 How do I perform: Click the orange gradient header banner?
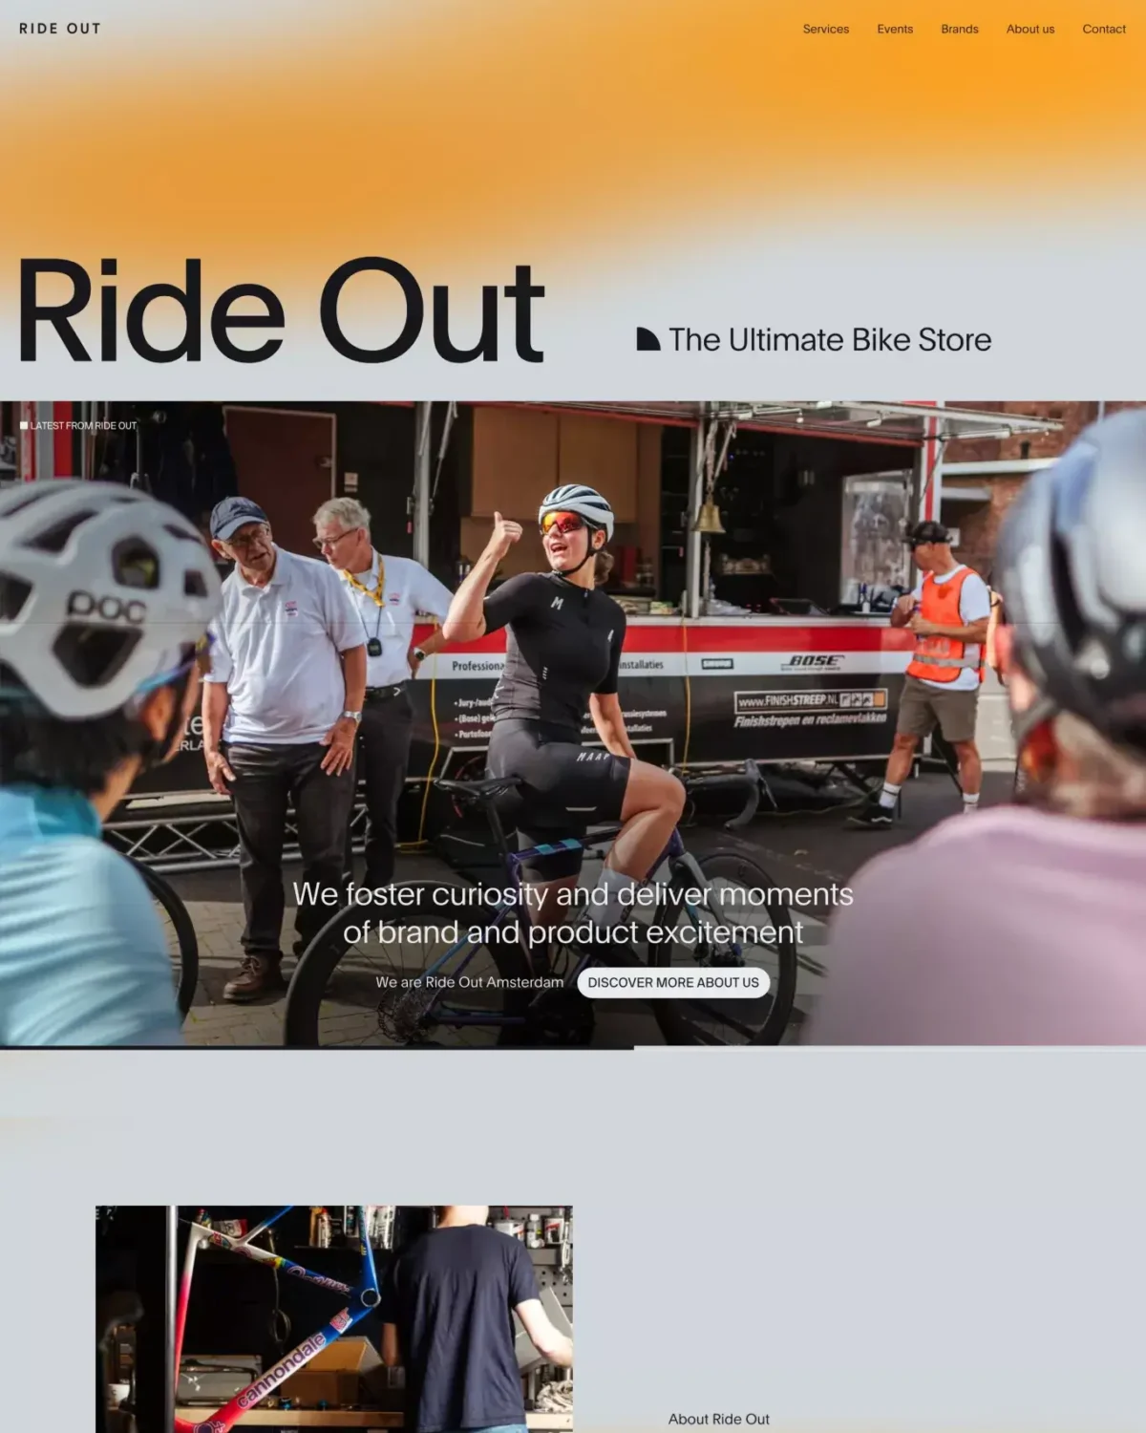pyautogui.click(x=573, y=124)
